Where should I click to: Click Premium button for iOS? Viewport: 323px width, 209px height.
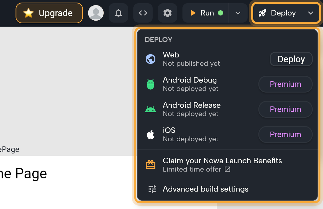285,134
